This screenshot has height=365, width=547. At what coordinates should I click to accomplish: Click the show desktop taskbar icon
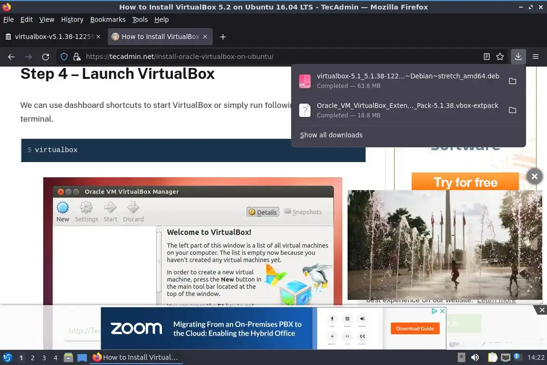pos(82,357)
